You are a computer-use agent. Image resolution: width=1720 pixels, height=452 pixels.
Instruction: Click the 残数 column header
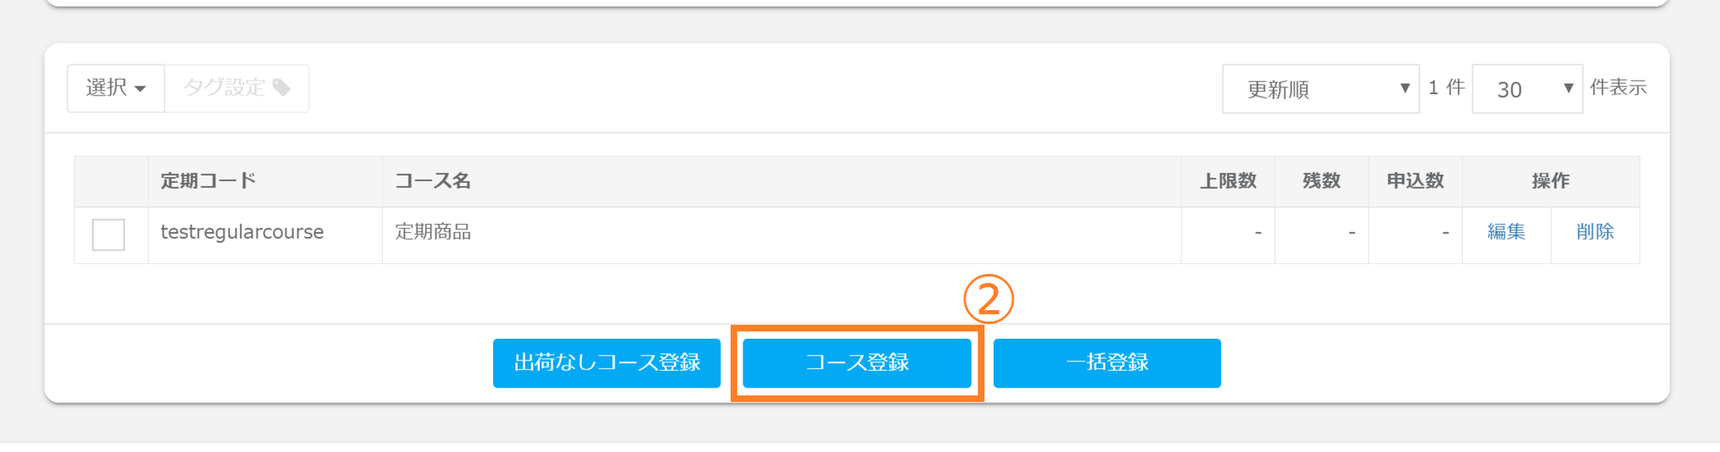[1321, 181]
